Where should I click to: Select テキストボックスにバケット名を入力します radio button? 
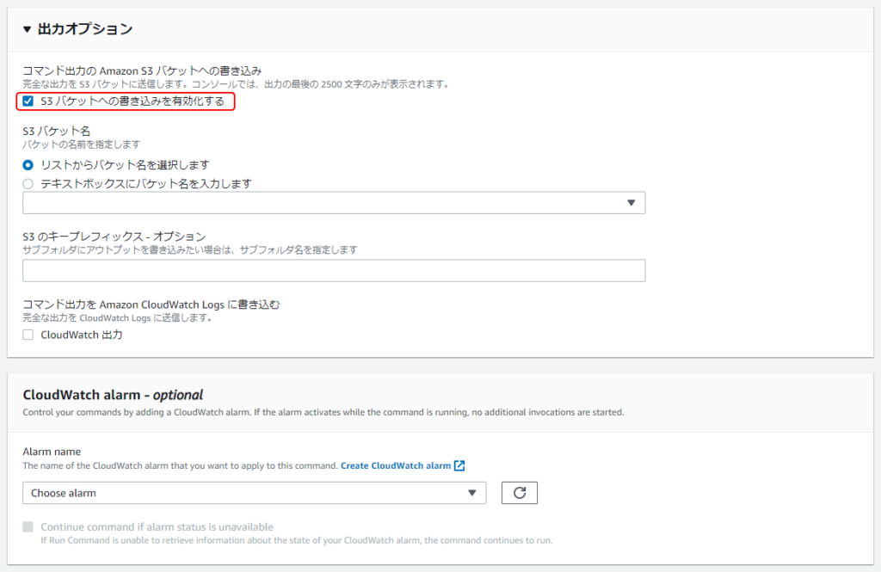click(28, 184)
